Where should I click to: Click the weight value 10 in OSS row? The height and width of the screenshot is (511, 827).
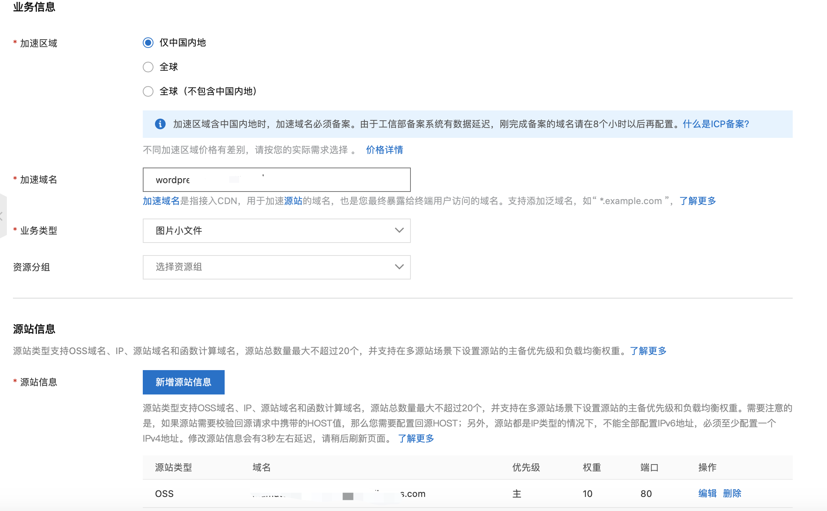pyautogui.click(x=588, y=494)
